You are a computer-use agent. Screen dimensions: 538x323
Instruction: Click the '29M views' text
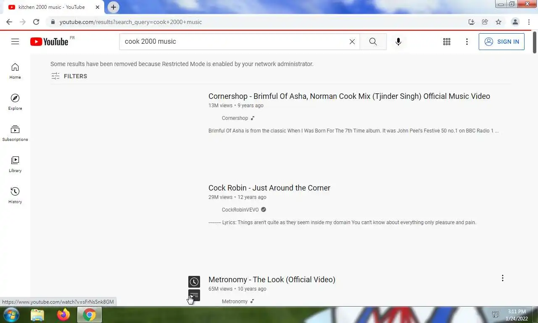(220, 197)
